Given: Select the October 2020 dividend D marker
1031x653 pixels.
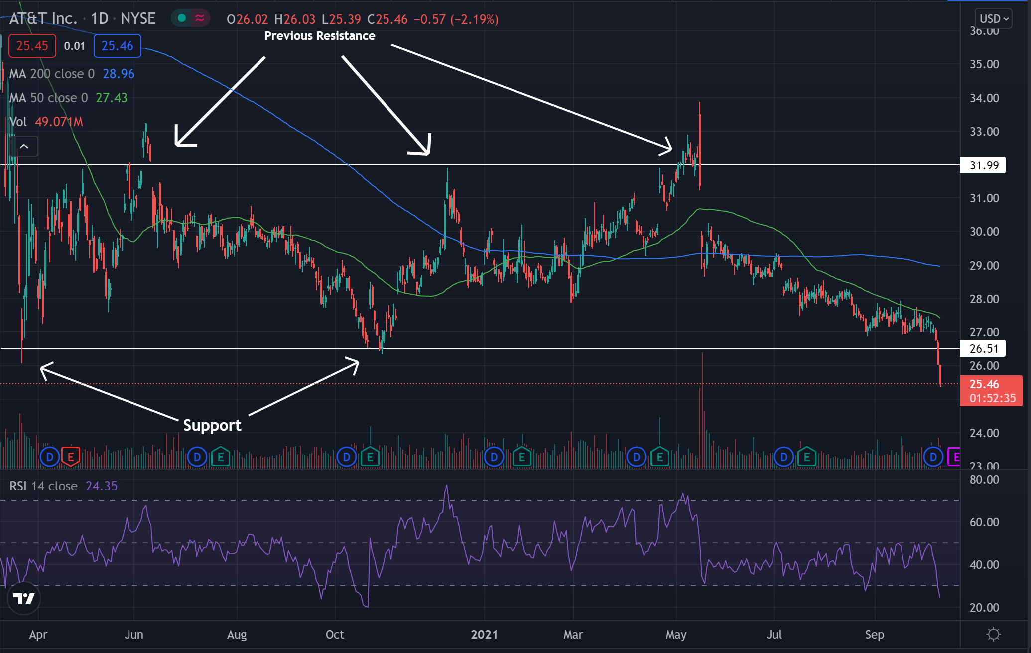Looking at the screenshot, I should (347, 457).
